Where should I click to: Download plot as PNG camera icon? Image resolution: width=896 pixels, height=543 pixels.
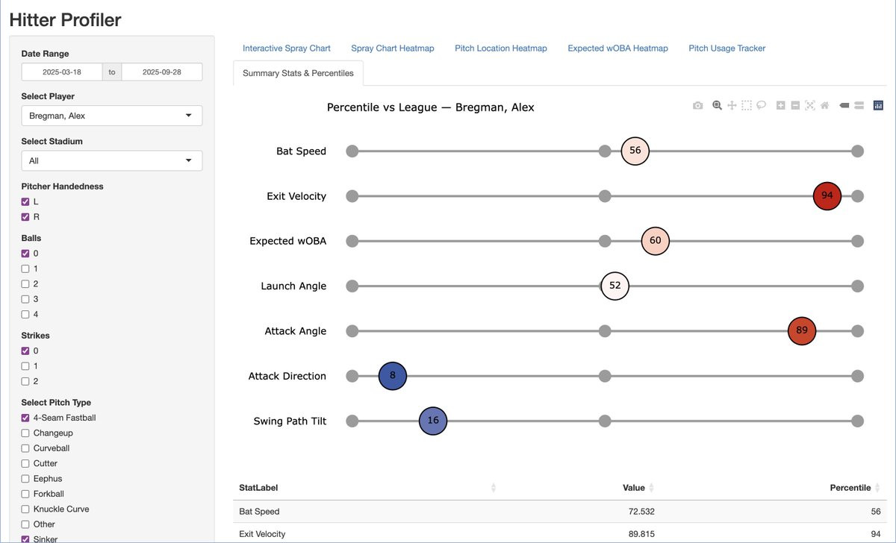pyautogui.click(x=697, y=106)
